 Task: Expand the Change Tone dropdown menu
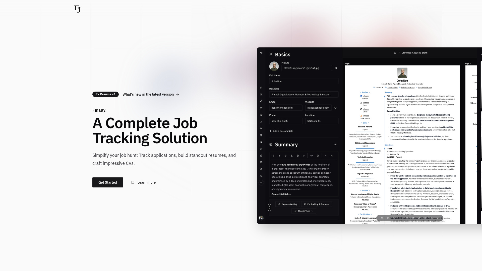pyautogui.click(x=304, y=211)
